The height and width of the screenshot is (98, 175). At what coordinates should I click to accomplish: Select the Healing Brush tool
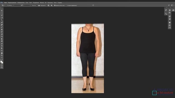(2, 25)
